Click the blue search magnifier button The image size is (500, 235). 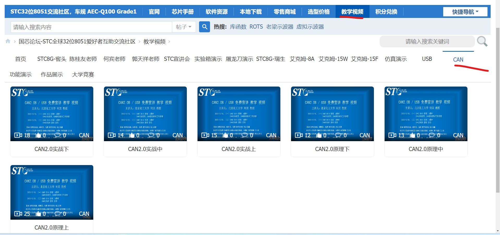(205, 27)
